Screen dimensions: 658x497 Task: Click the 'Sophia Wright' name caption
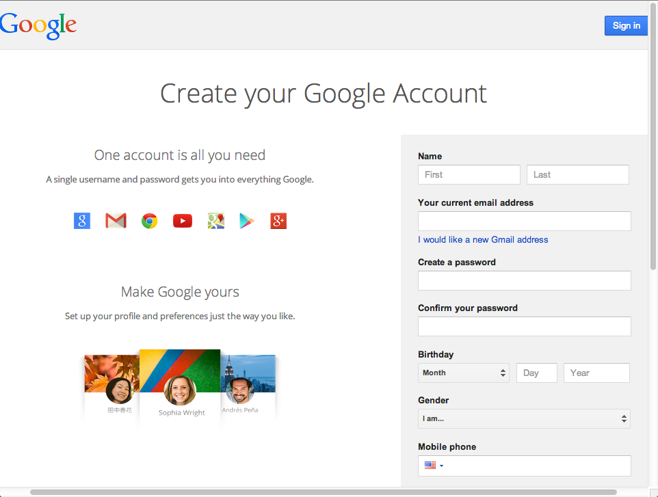[x=182, y=413]
